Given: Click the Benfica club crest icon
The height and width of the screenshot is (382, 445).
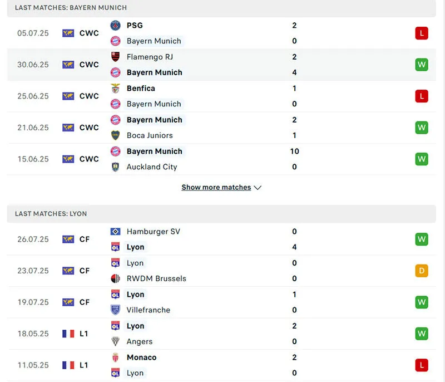Looking at the screenshot, I should click(x=115, y=88).
